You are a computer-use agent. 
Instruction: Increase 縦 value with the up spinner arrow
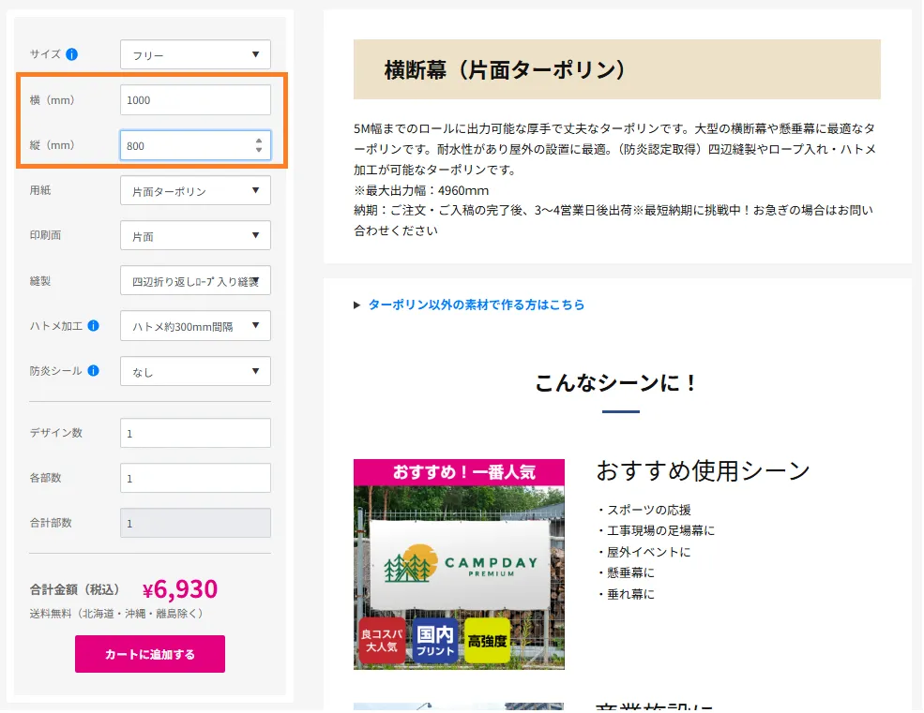pos(259,141)
